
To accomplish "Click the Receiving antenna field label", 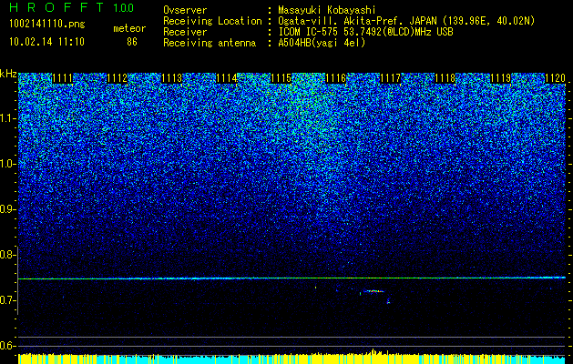I will pyautogui.click(x=210, y=43).
